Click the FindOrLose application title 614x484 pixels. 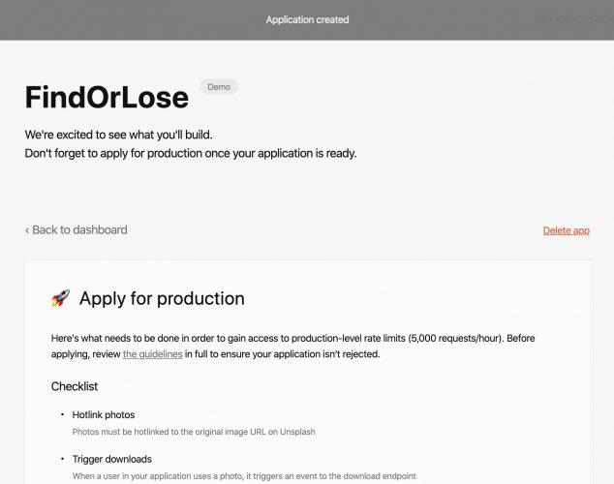[x=107, y=97]
